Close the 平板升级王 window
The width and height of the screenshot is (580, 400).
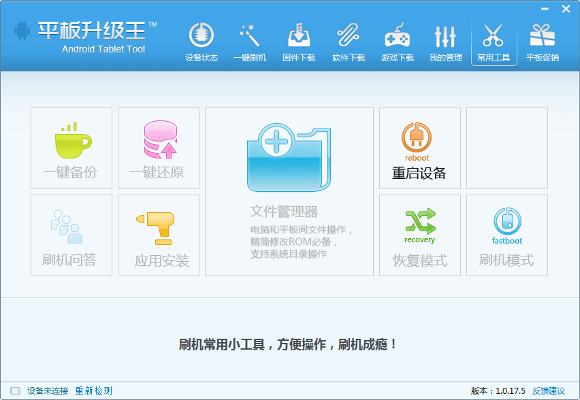click(x=566, y=9)
